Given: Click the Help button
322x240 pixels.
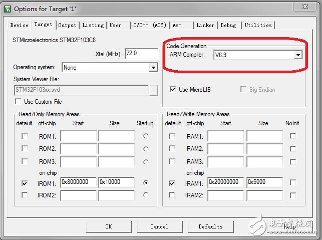Looking at the screenshot, I should (289, 226).
